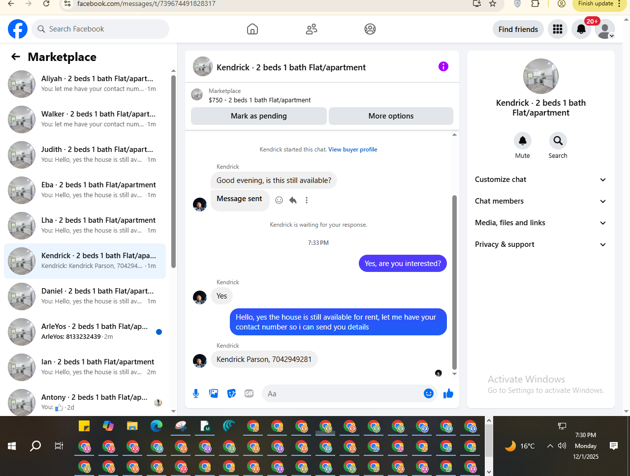Click "Good evening, is this still available?"
The width and height of the screenshot is (630, 476).
pos(274,180)
